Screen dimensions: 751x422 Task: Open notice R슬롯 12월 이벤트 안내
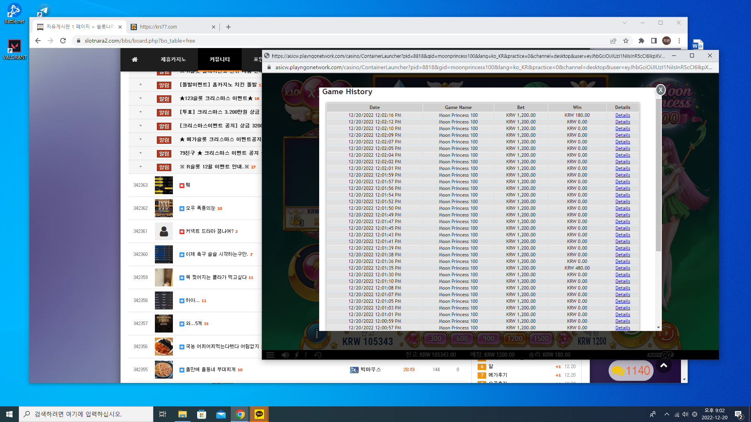coord(214,167)
